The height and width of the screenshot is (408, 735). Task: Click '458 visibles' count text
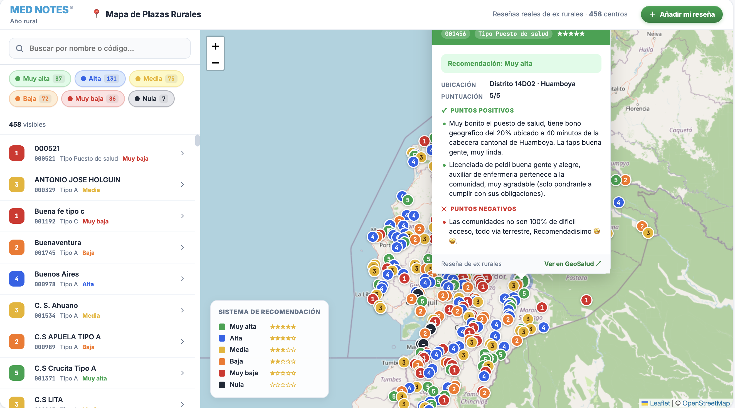click(27, 125)
